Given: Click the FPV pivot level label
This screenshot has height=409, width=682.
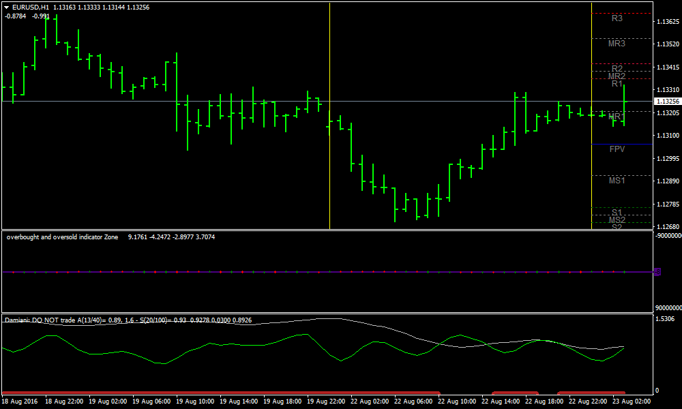Looking at the screenshot, I should 617,149.
